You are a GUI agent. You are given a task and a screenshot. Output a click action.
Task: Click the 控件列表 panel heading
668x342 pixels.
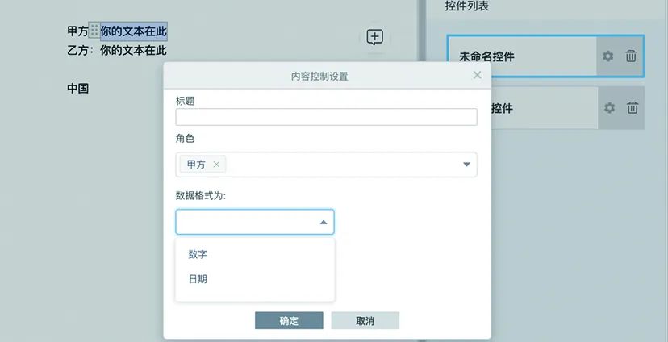click(x=467, y=6)
